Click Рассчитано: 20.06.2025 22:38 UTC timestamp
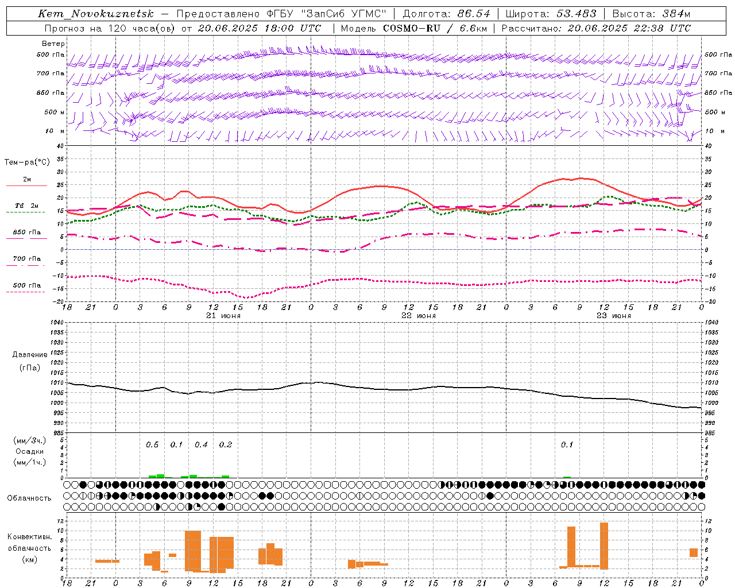The image size is (735, 588). point(596,28)
